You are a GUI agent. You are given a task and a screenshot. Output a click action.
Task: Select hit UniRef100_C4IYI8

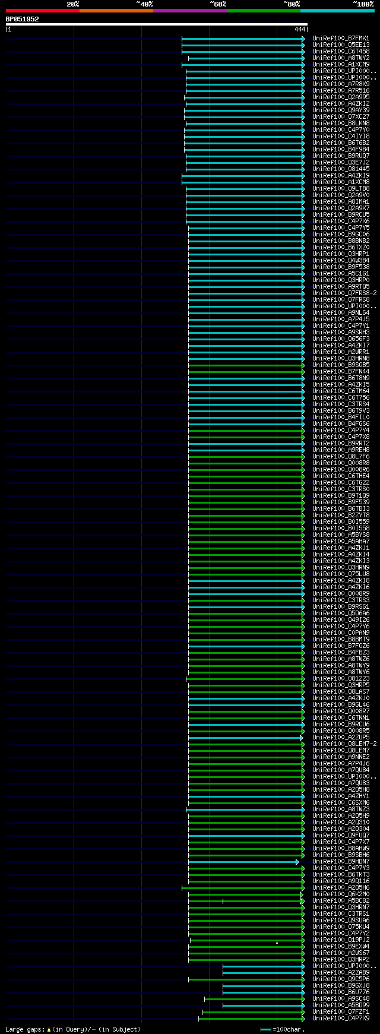(341, 137)
